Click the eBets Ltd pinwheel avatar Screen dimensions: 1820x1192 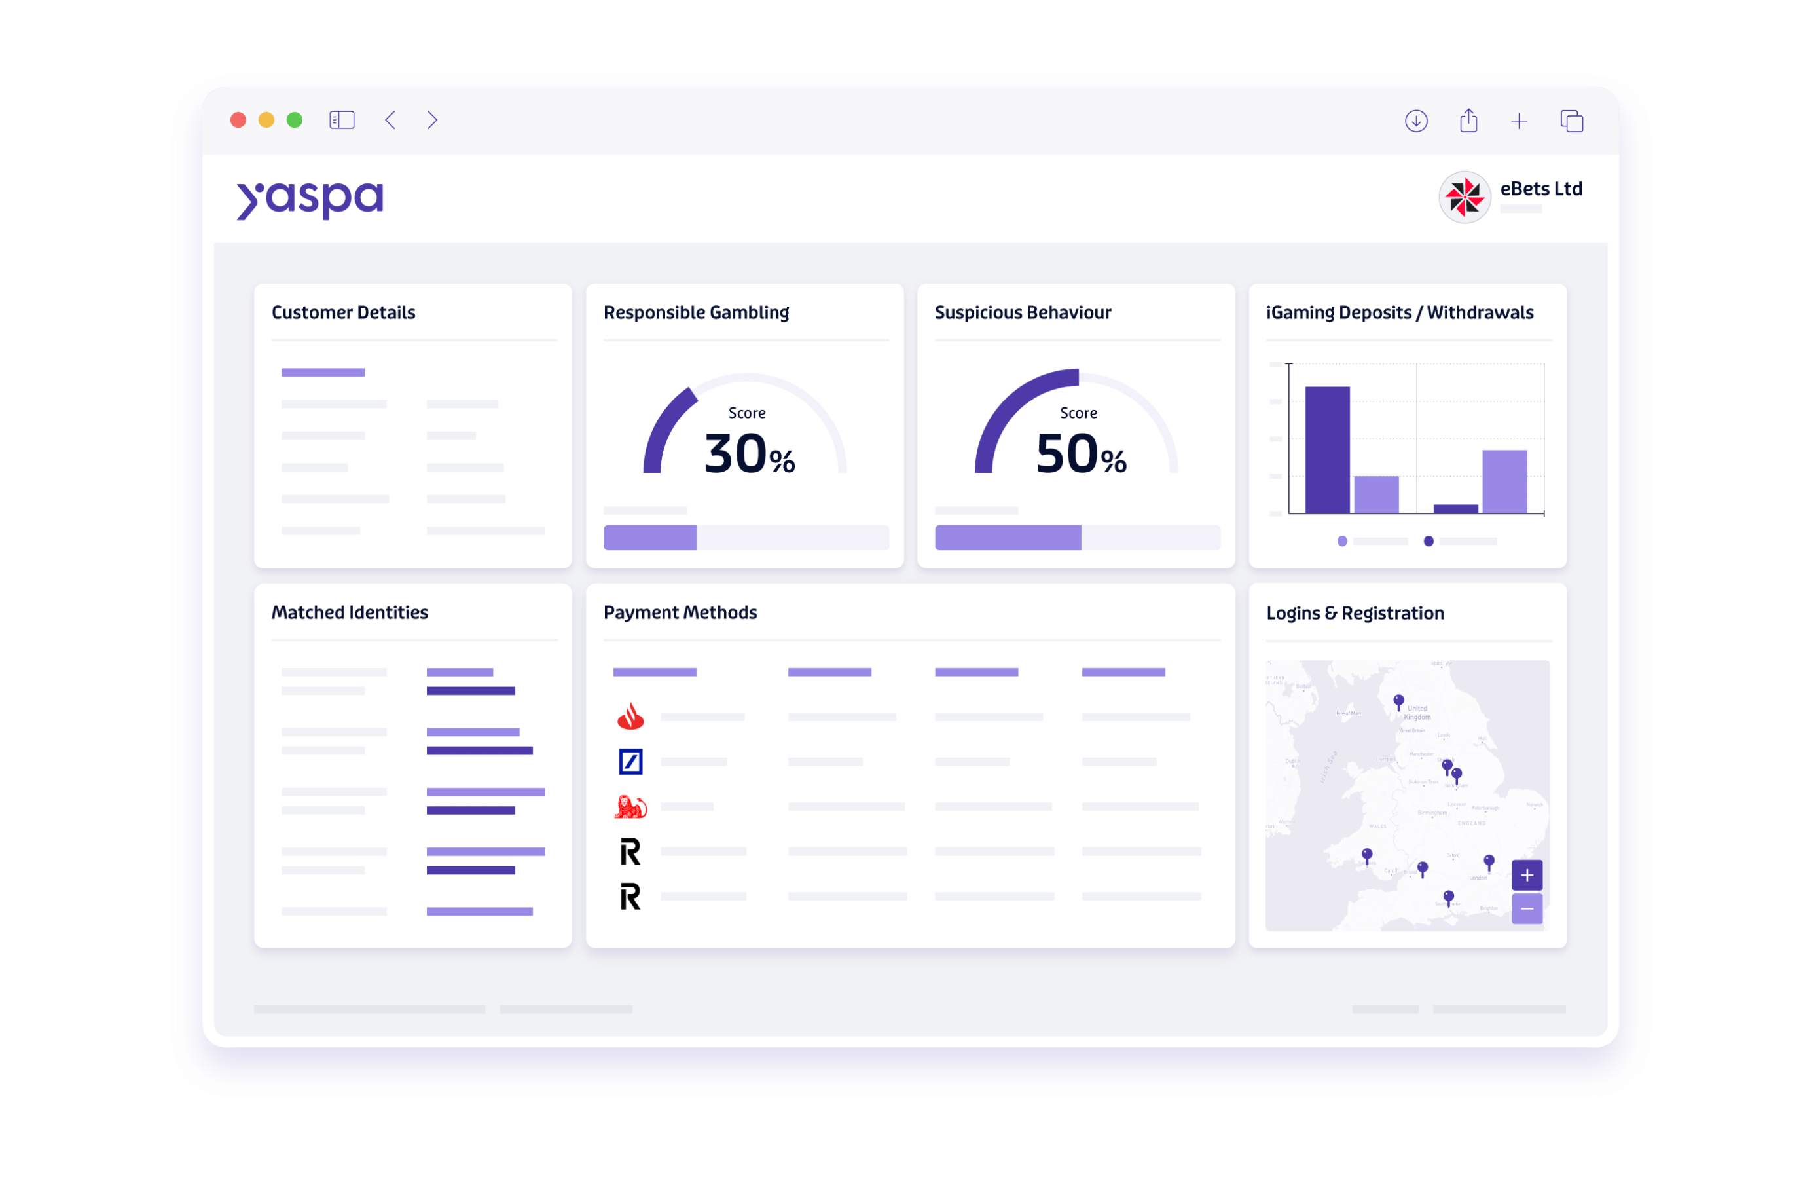click(x=1464, y=196)
